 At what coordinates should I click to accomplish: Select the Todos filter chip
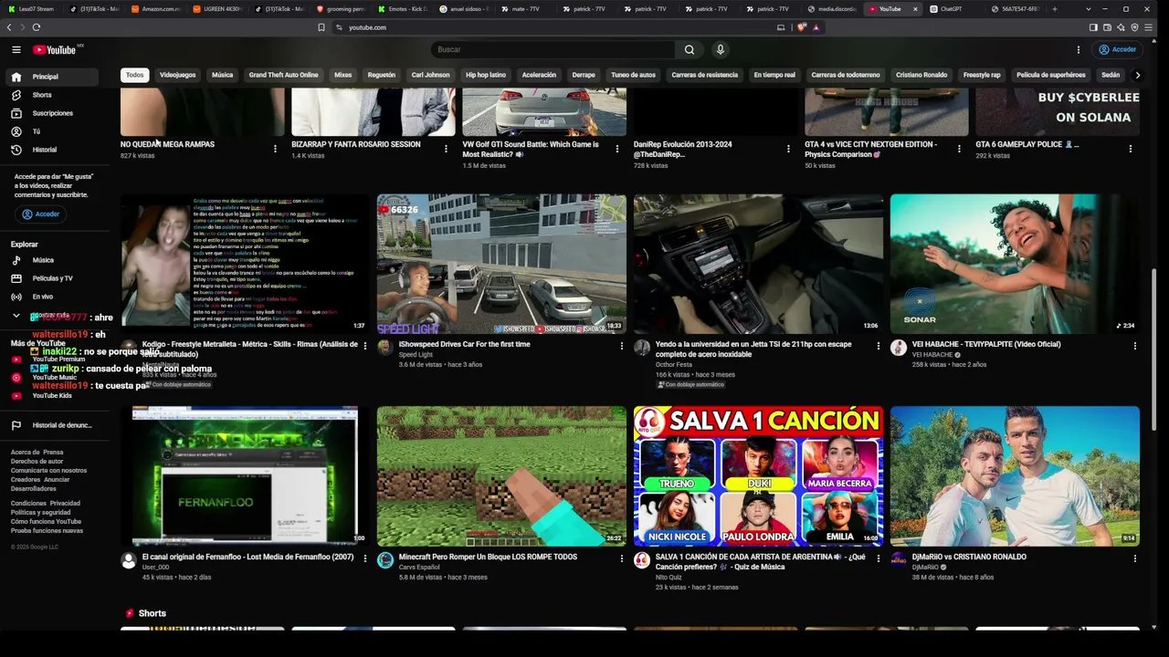tap(135, 75)
